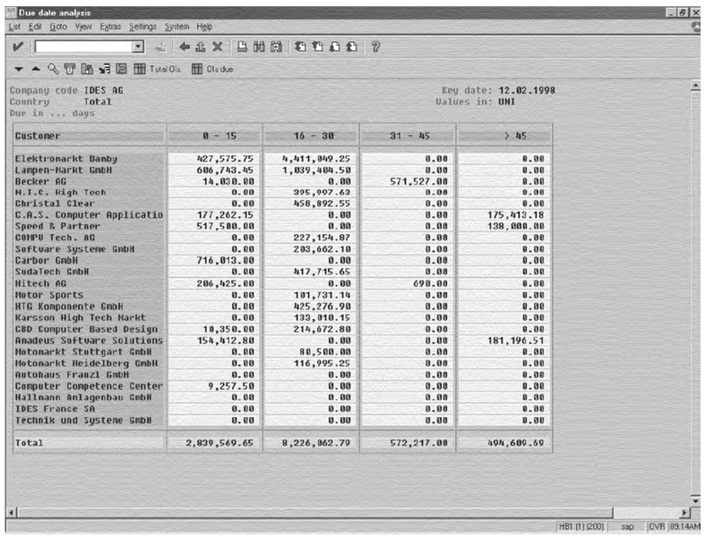
Task: Click the Cancel X icon
Action: coord(217,47)
